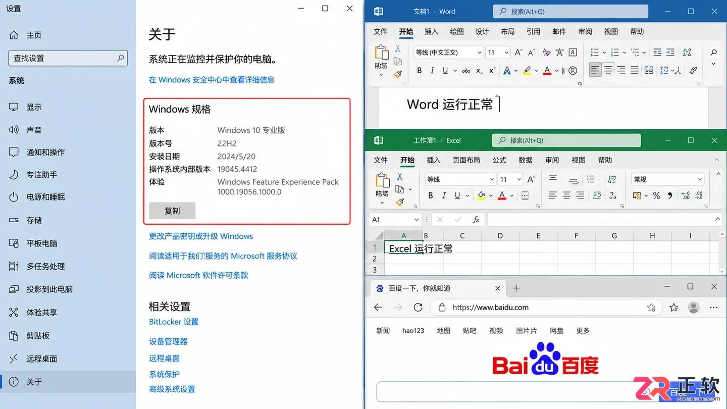Expand the Excel Name Box dropdown
Screen dimensions: 727x409
pyautogui.click(x=417, y=220)
